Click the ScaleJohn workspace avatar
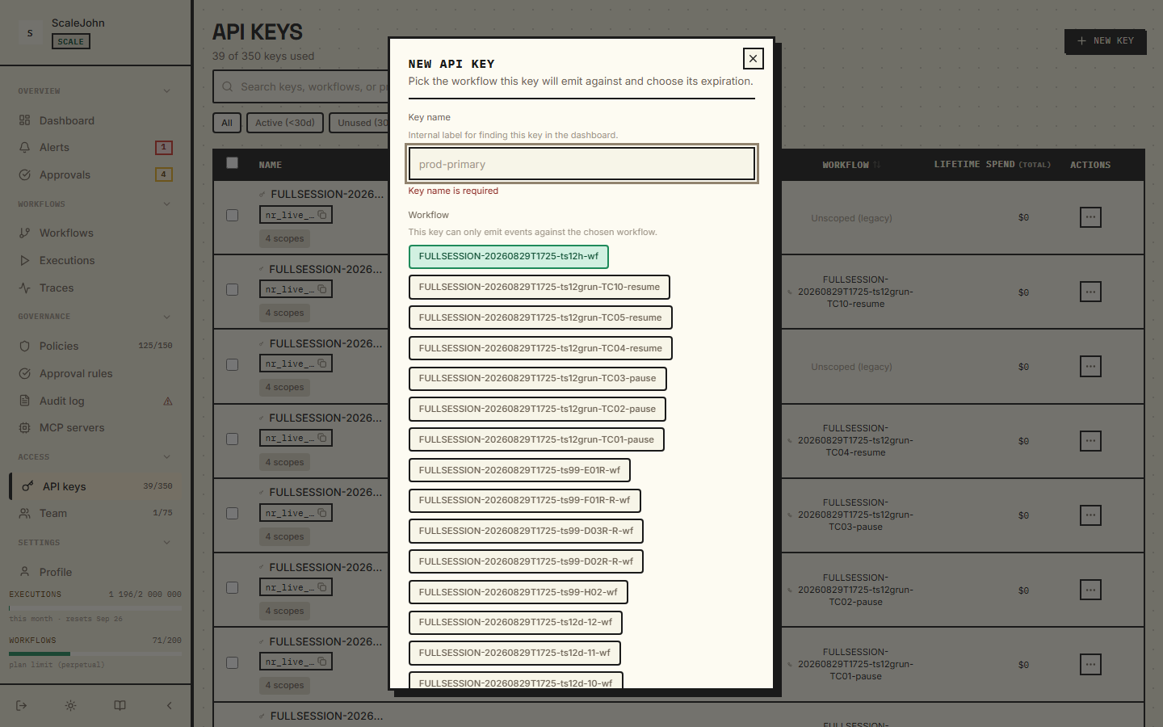This screenshot has width=1163, height=727. point(30,33)
